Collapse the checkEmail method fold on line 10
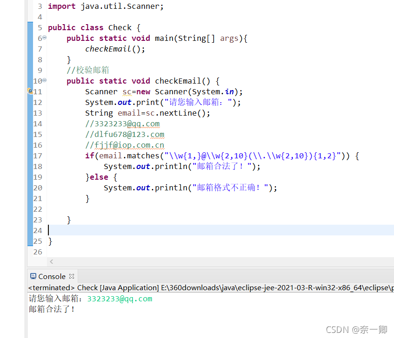 45,80
